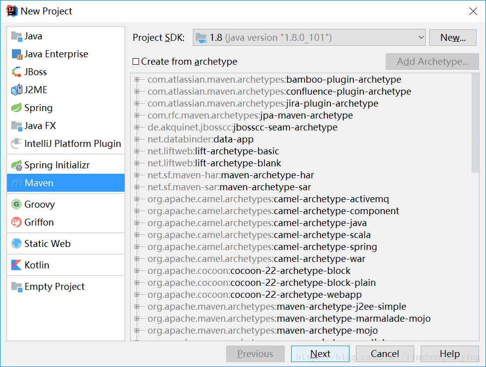Image resolution: width=486 pixels, height=367 pixels.
Task: Expand lift-archetype-basic node
Action: (137, 151)
